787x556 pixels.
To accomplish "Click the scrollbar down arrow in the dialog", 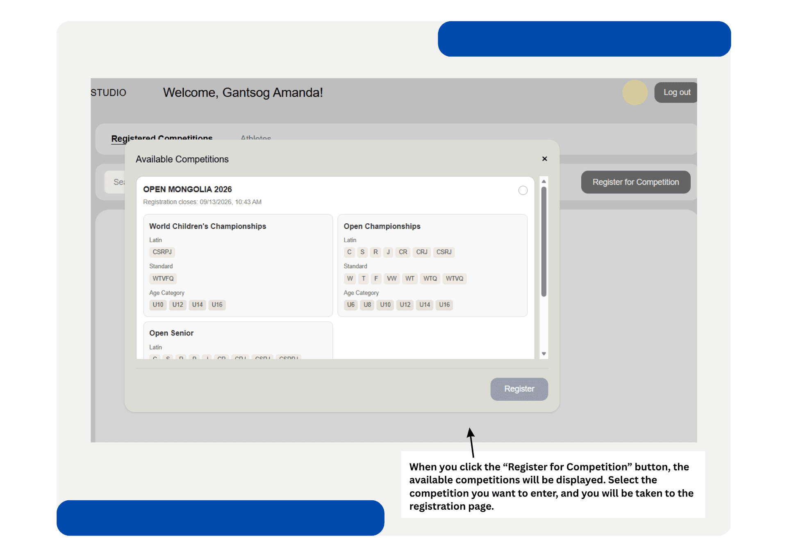I will pos(544,354).
